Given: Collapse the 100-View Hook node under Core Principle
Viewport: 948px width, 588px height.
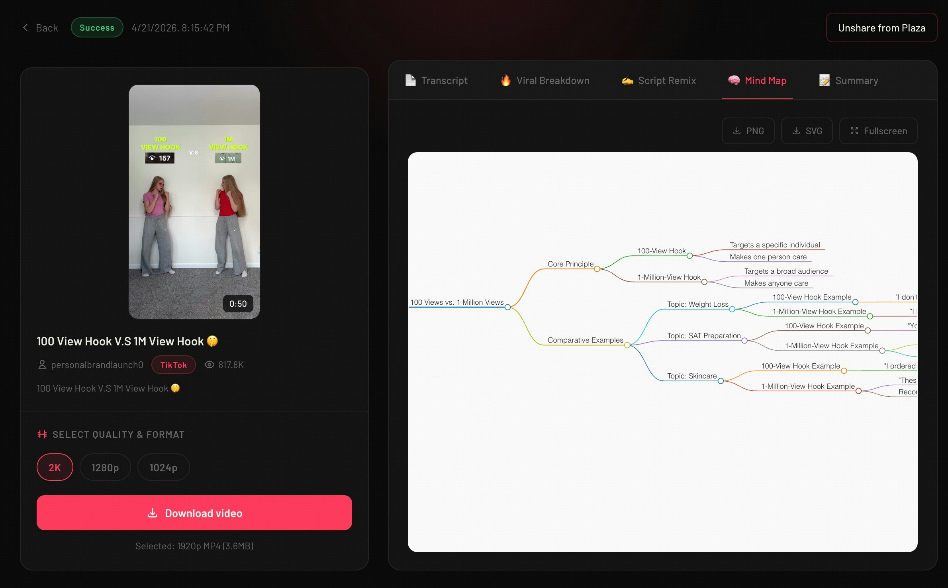Looking at the screenshot, I should (689, 256).
